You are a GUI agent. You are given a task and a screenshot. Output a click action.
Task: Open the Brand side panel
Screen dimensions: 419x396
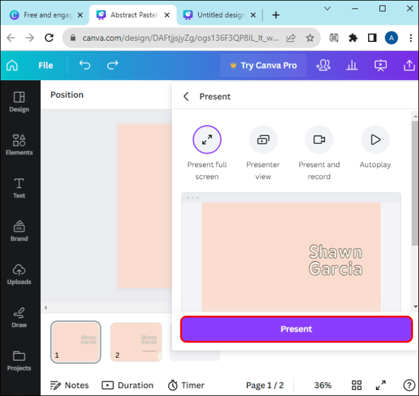[x=19, y=231]
